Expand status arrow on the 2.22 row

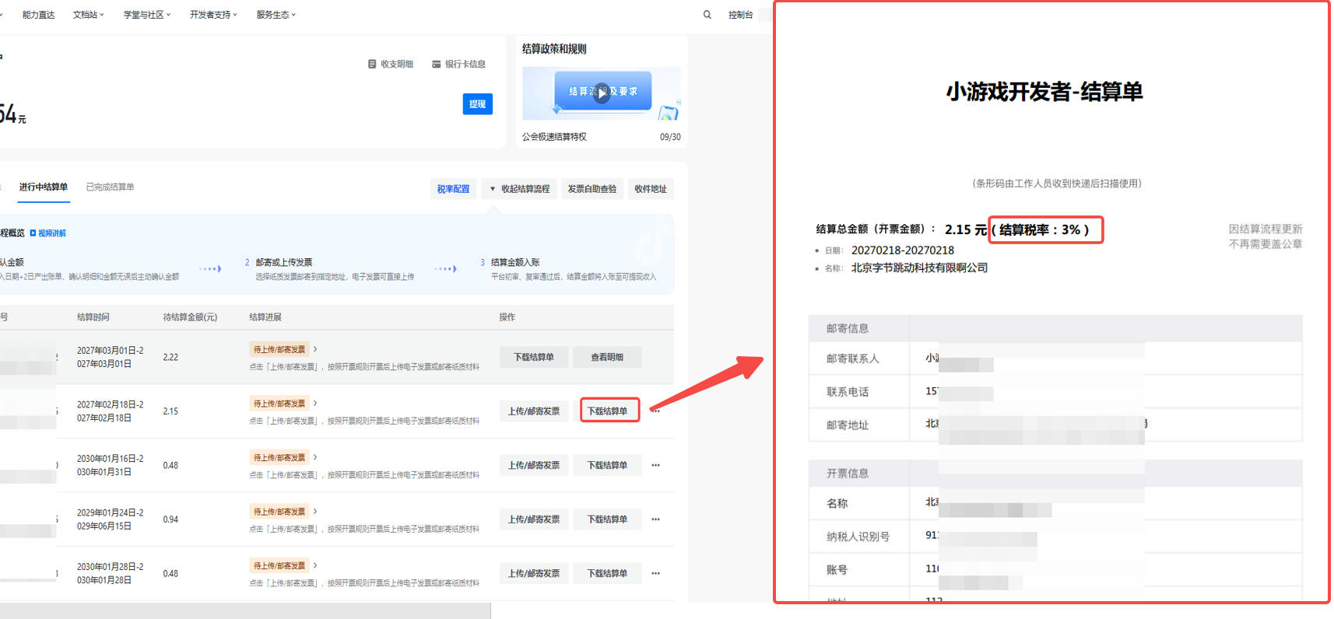pyautogui.click(x=315, y=349)
